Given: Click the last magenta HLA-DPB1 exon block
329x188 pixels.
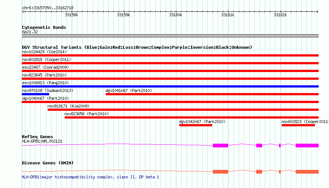Looking at the screenshot, I should click(x=307, y=146).
